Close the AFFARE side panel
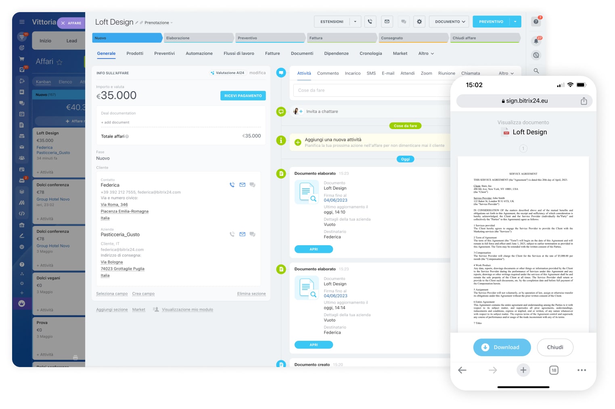This screenshot has width=615, height=409. pos(63,23)
